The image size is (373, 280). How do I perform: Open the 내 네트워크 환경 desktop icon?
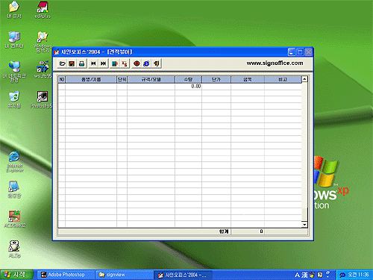coord(14,71)
